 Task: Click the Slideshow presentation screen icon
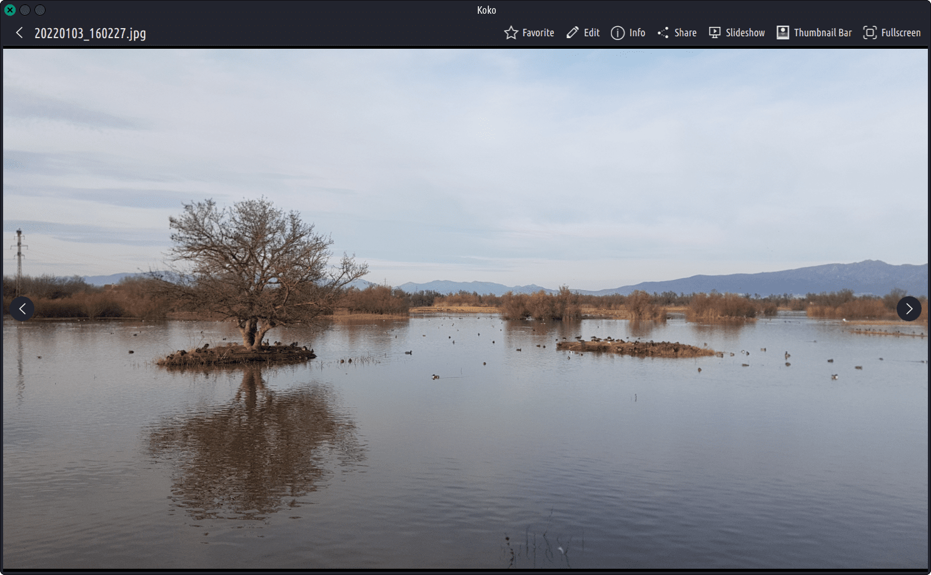point(714,33)
